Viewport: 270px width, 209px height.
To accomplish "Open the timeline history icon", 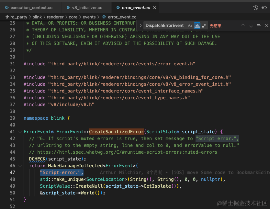I will 255,7.
